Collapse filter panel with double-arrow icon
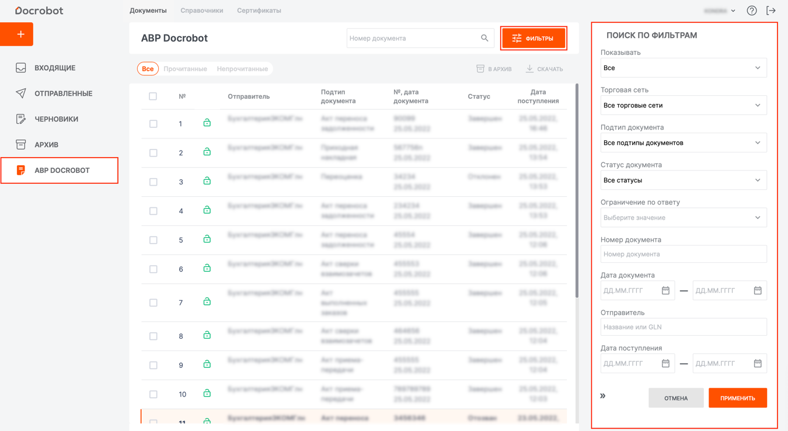This screenshot has height=431, width=788. click(603, 396)
